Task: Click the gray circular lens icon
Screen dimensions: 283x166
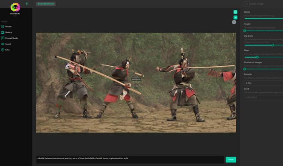Action: (x=234, y=22)
